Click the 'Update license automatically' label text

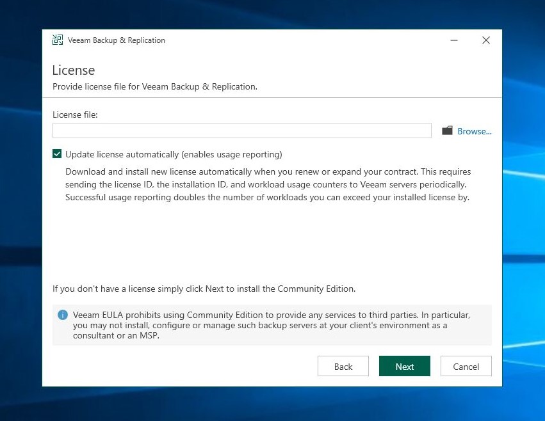click(174, 155)
